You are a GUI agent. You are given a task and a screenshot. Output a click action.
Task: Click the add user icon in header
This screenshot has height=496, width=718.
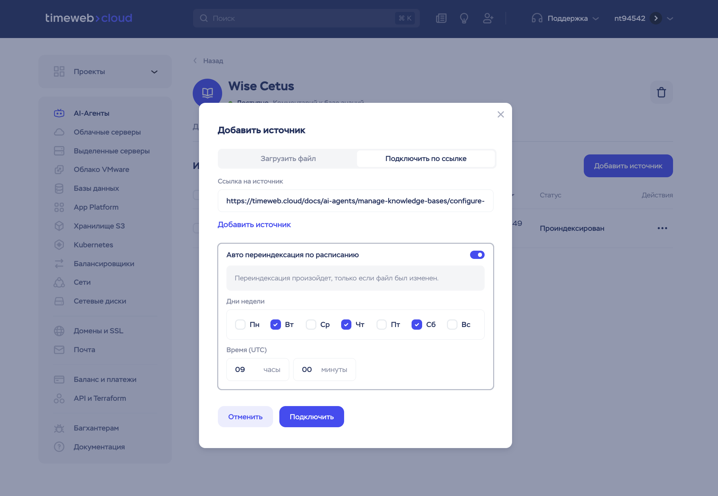(488, 18)
